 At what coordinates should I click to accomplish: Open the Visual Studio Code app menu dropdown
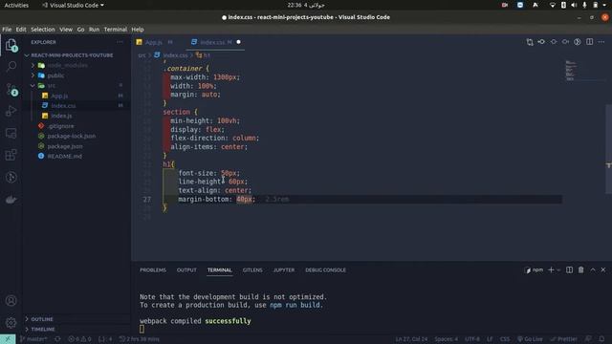tap(74, 5)
